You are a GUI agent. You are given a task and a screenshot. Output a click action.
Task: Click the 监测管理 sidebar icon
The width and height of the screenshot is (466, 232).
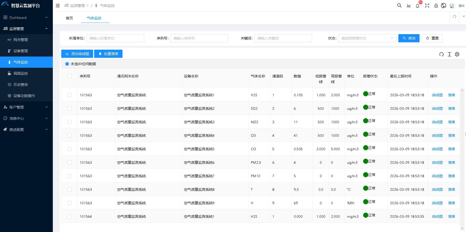point(5,29)
